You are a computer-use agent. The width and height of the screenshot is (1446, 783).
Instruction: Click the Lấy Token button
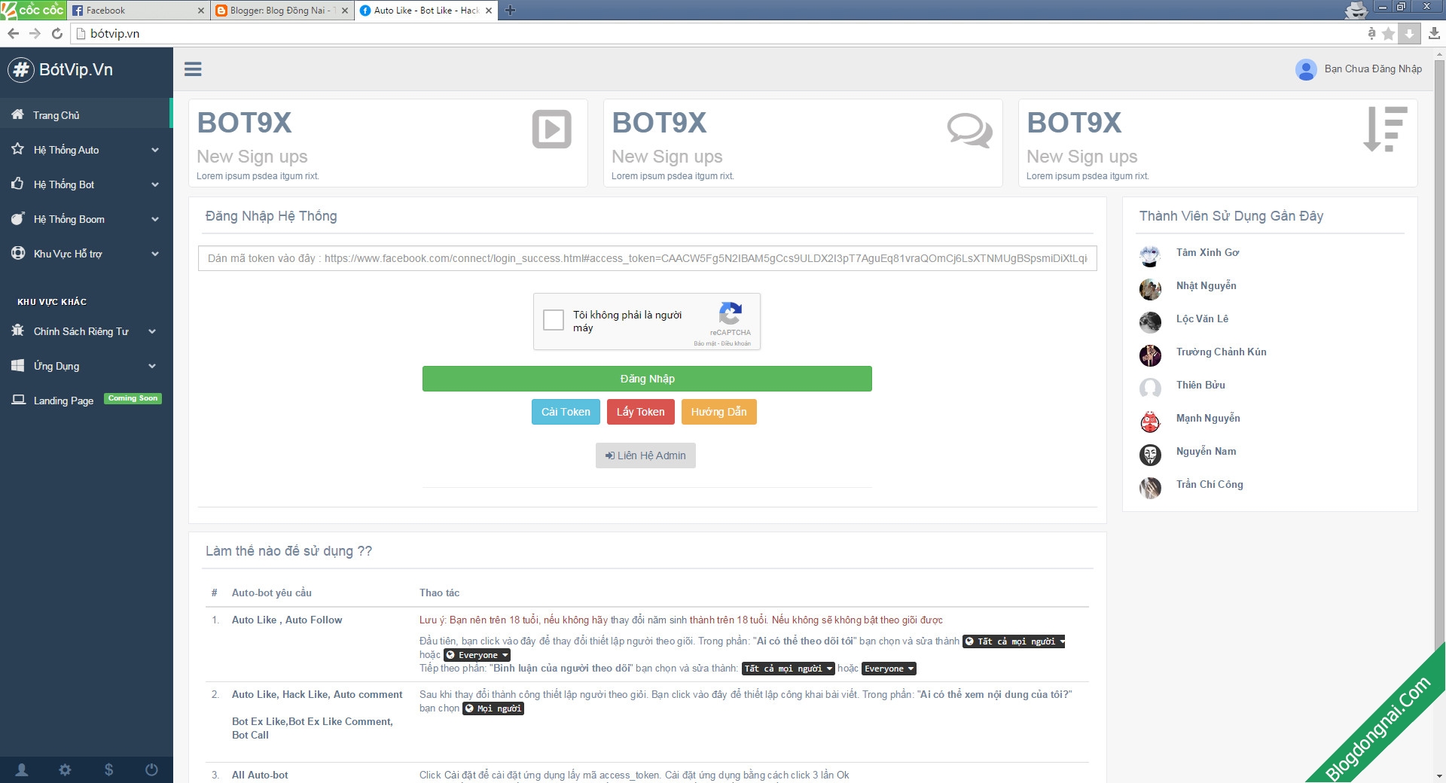640,412
